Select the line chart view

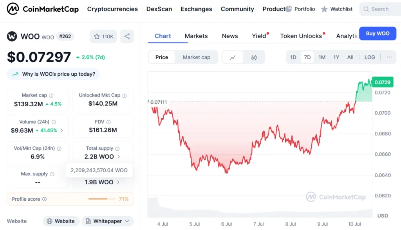click(233, 57)
